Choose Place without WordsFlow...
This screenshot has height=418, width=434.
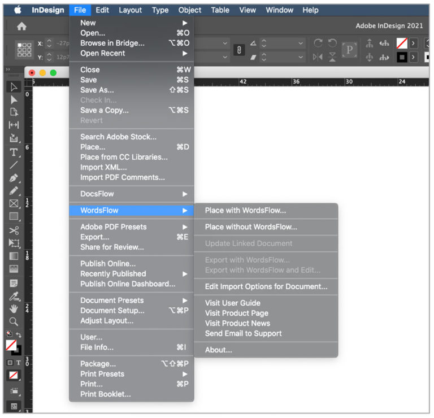click(266, 227)
